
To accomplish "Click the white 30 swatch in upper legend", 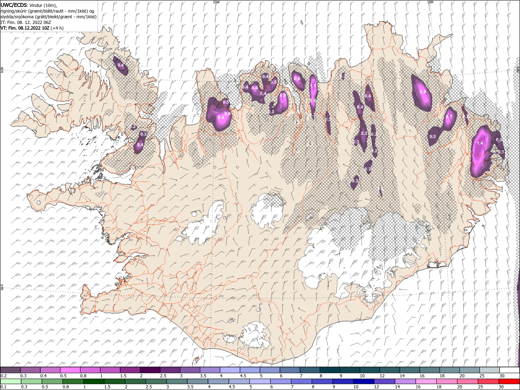I will 509,370.
